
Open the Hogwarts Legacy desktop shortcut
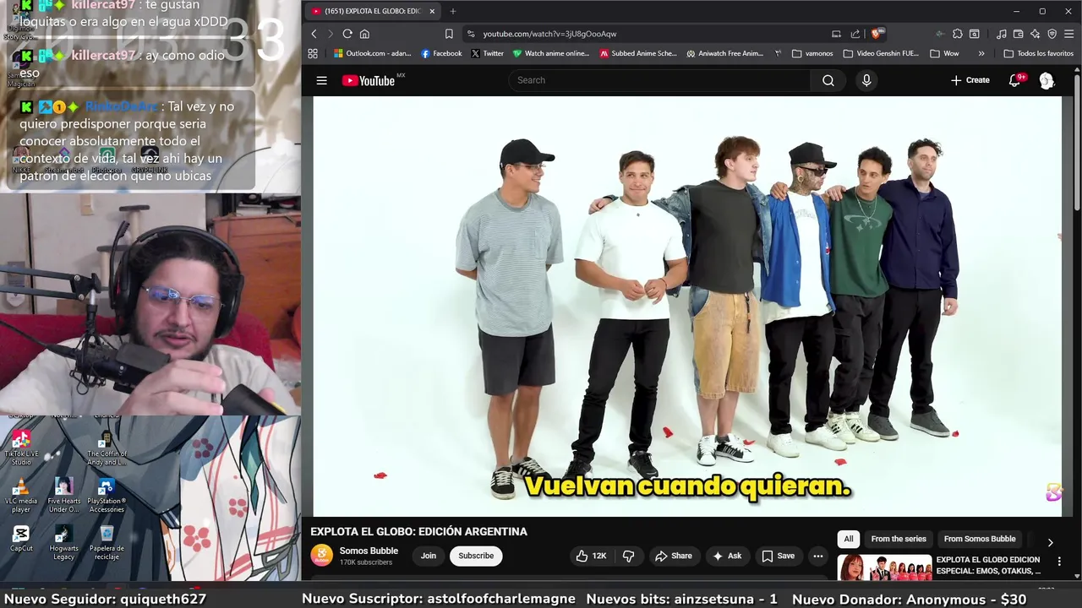[x=64, y=543]
